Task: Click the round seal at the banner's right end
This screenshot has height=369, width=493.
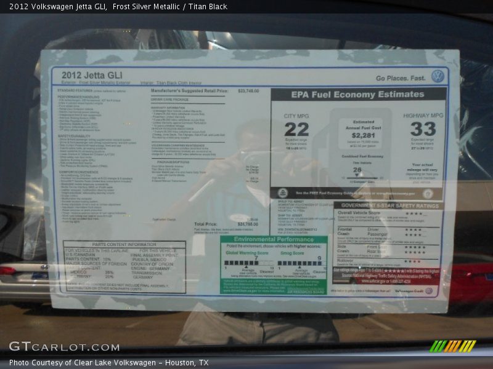Action: (x=428, y=194)
